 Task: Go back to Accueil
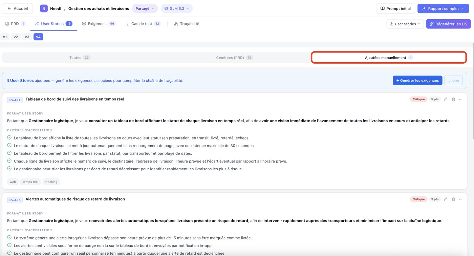[x=17, y=8]
